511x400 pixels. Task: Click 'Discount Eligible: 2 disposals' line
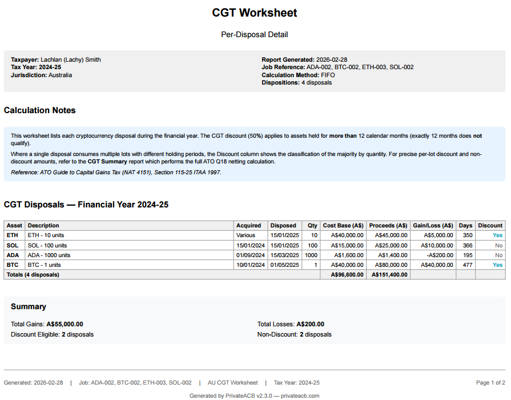[52, 335]
